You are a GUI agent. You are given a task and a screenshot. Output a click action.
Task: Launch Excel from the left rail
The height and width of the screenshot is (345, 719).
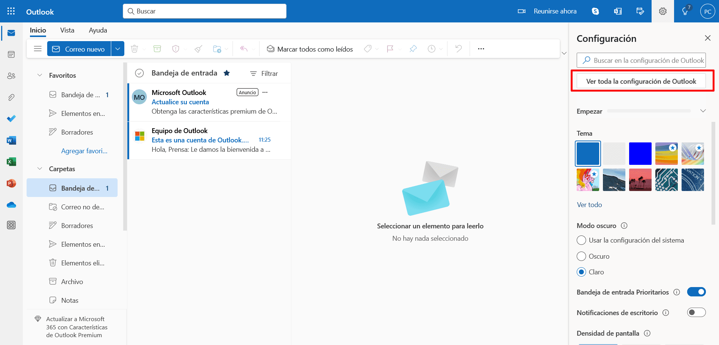(11, 162)
